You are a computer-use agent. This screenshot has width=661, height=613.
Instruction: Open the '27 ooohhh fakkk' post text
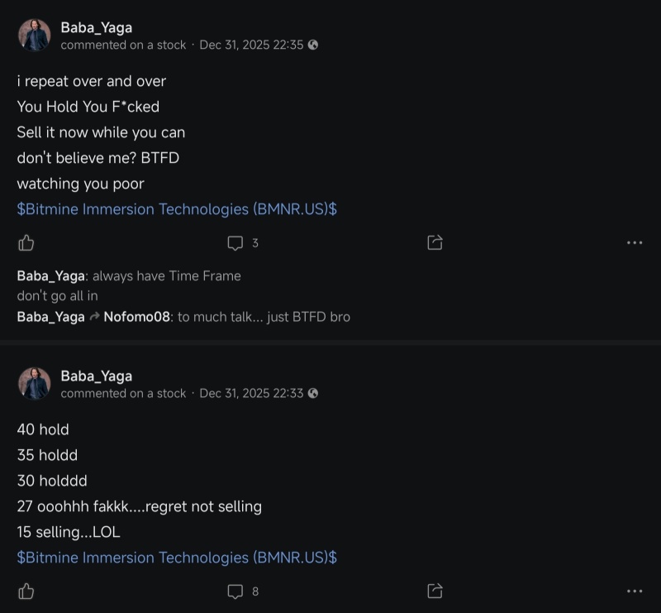click(140, 506)
